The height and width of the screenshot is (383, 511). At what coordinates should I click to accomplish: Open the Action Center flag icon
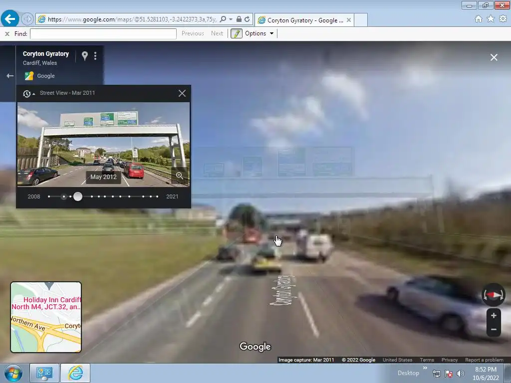(x=449, y=374)
